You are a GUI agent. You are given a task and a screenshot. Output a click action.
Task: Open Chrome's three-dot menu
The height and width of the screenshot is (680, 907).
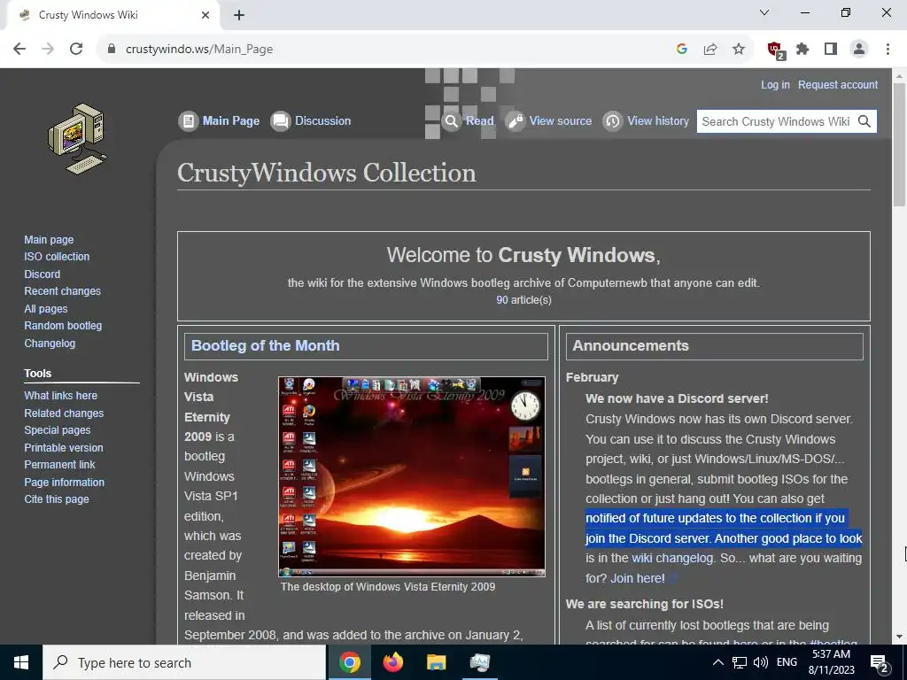888,50
